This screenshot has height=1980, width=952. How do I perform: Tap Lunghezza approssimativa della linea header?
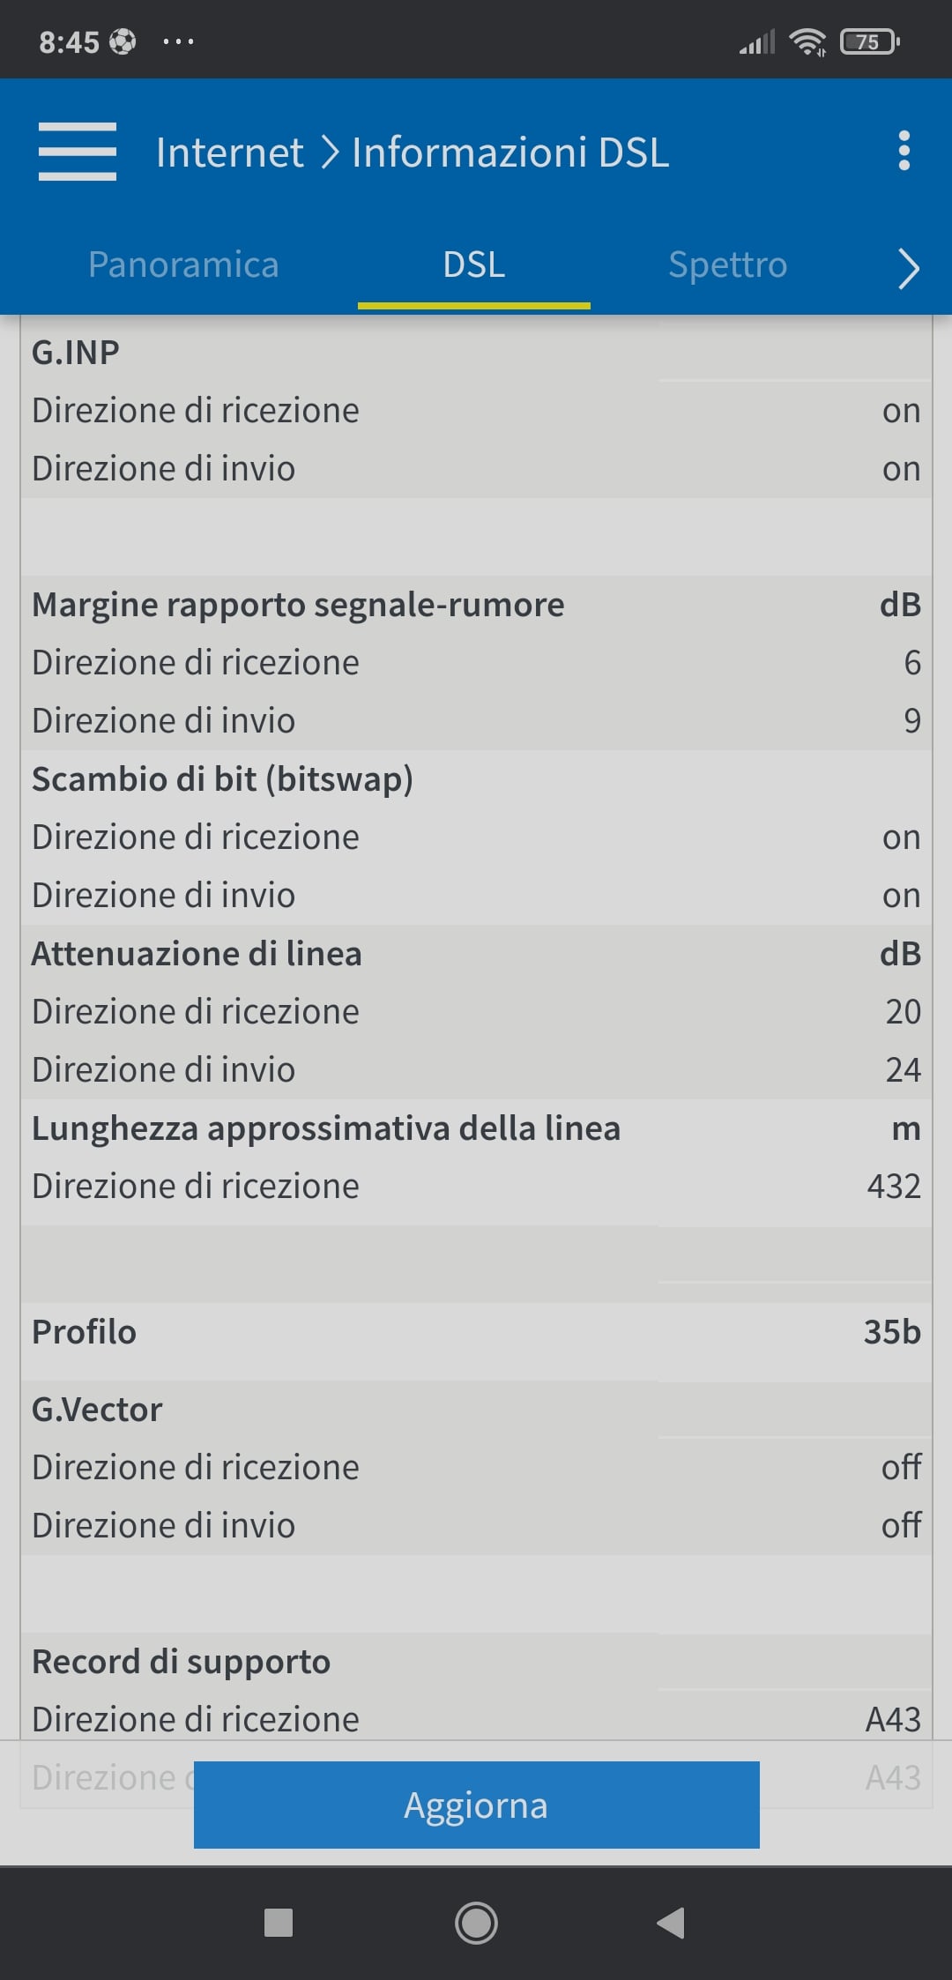click(326, 1128)
